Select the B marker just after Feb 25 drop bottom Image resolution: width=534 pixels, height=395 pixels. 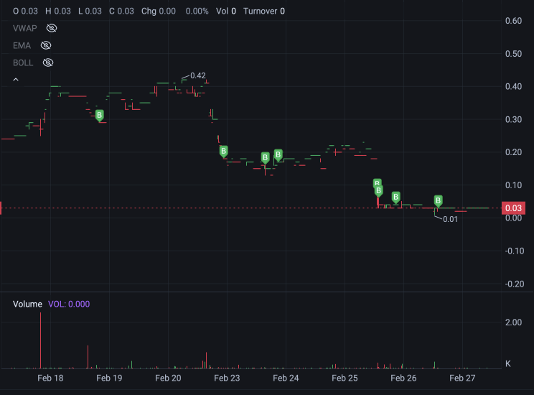click(395, 197)
